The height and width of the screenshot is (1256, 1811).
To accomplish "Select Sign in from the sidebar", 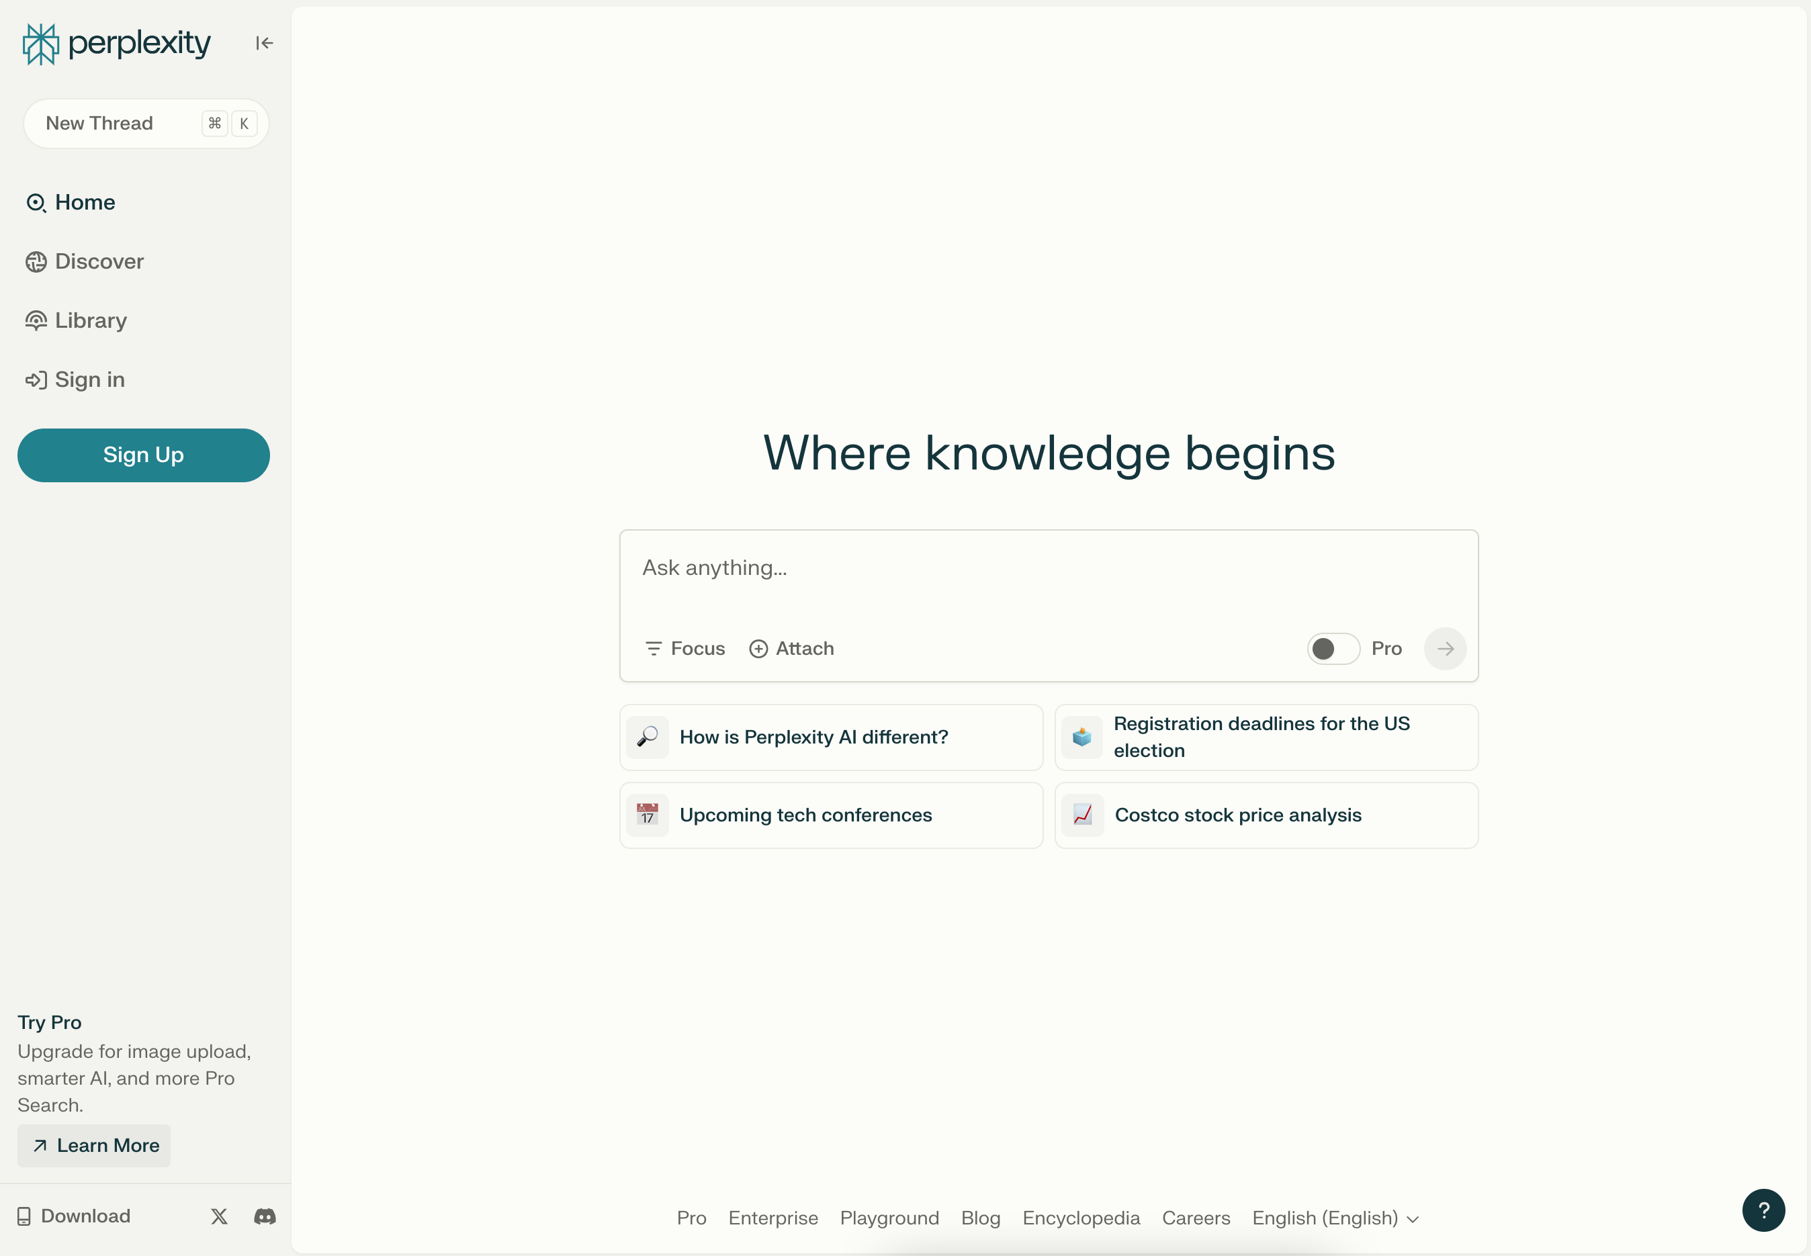I will click(75, 379).
